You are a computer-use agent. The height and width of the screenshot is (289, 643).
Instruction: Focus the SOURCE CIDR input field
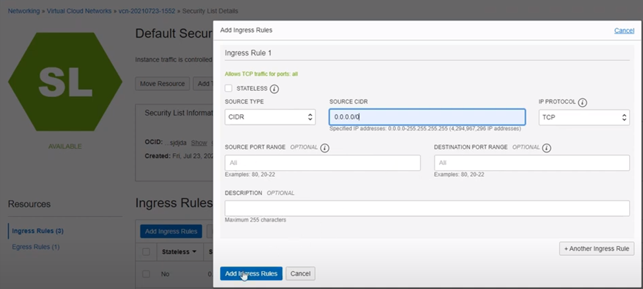(x=427, y=117)
